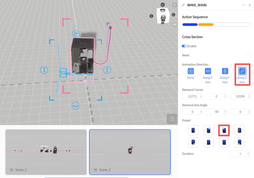This screenshot has height=178, width=254.
Task: Click the Duration input field
Action: [x=238, y=154]
